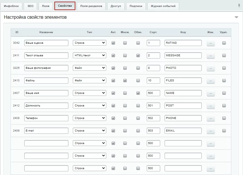Viewport: 243px width, 175px height.
Task: Open the Поля tab
Action: click(46, 6)
